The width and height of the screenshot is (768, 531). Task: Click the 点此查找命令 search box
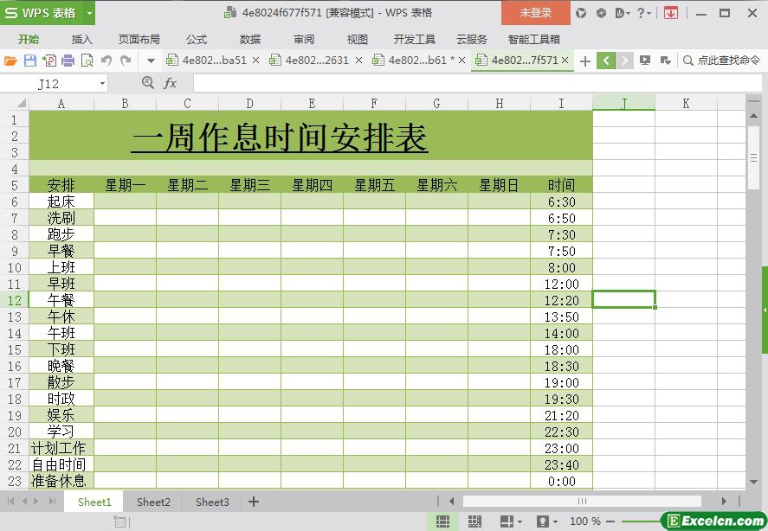(722, 61)
